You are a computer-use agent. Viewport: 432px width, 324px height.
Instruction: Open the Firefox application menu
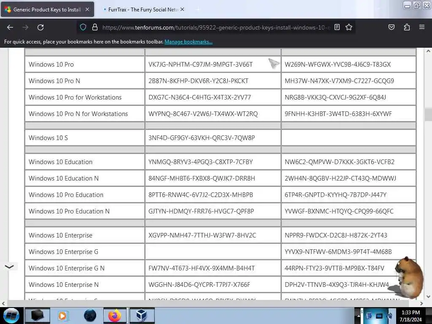[421, 27]
